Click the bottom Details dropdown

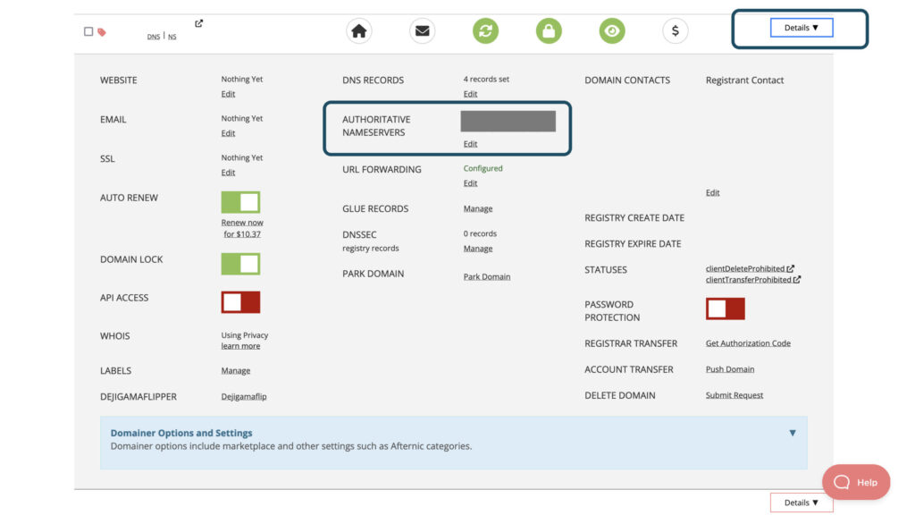(802, 503)
